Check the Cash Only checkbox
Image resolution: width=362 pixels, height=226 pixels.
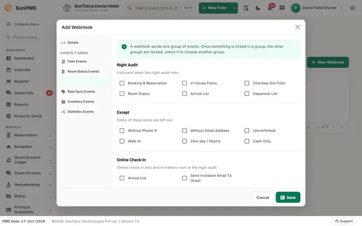(247, 141)
